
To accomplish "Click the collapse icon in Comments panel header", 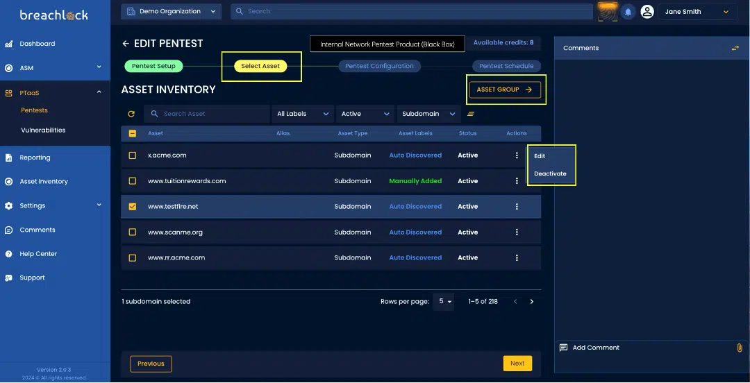I will click(x=735, y=49).
